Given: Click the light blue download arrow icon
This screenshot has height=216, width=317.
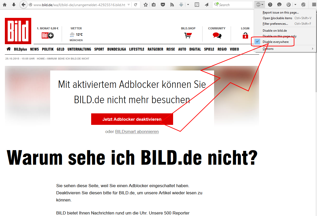Looking at the screenshot, I should point(181,5).
